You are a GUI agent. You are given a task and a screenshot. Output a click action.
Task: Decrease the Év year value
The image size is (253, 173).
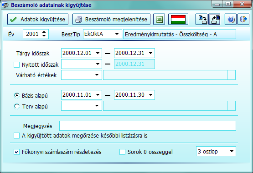pyautogui.click(x=44, y=36)
